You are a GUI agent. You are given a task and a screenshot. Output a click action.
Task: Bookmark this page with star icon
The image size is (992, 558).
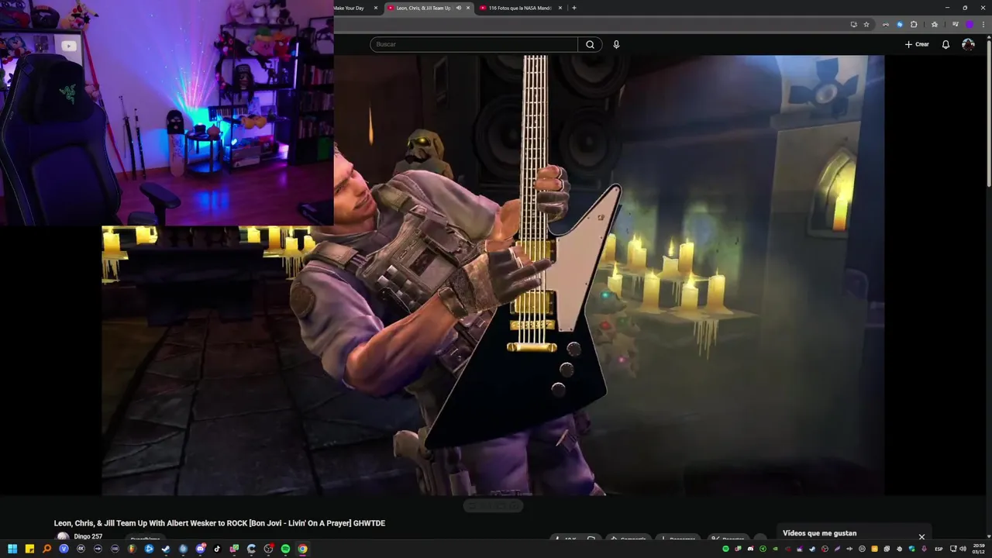pos(866,24)
